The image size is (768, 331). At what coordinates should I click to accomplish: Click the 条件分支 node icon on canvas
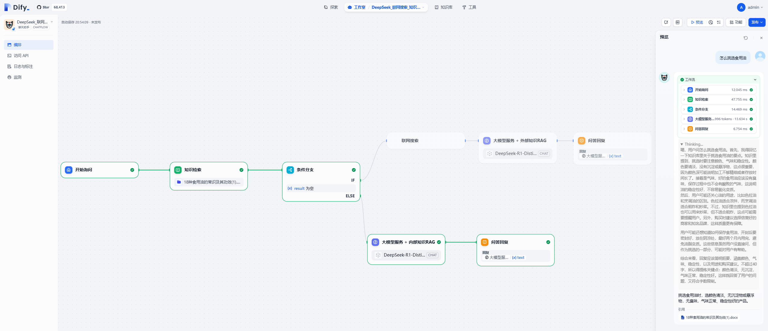click(290, 170)
